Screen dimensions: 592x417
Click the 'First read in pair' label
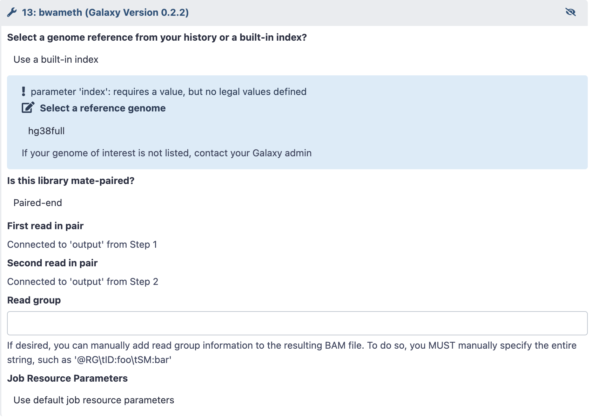tap(45, 226)
